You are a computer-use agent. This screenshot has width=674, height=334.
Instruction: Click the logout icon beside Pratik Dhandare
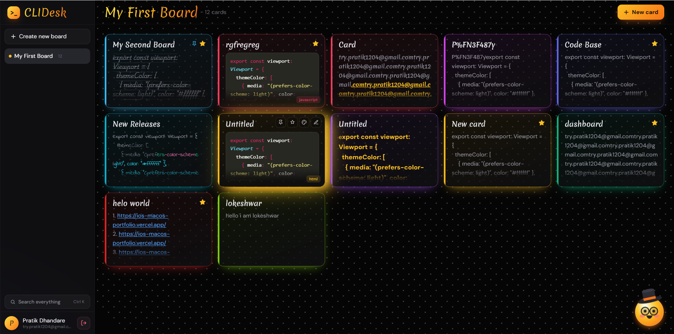tap(84, 323)
